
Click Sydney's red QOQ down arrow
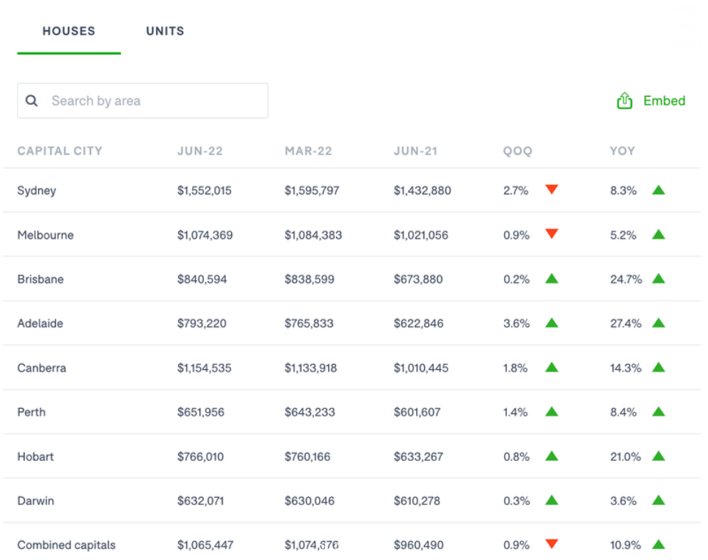point(552,189)
